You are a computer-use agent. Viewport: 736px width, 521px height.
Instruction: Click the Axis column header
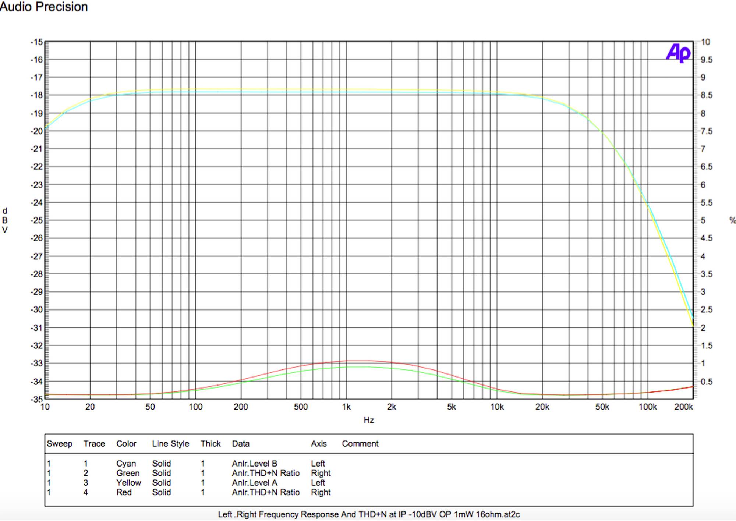[x=318, y=444]
